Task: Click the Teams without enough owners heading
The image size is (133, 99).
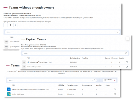Action: (x=32, y=7)
